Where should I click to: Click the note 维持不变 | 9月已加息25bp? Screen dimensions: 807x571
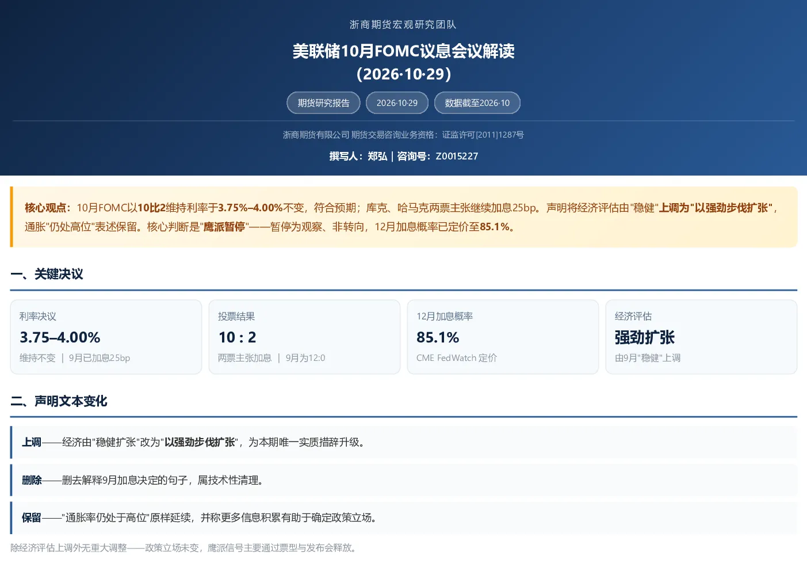tap(75, 358)
